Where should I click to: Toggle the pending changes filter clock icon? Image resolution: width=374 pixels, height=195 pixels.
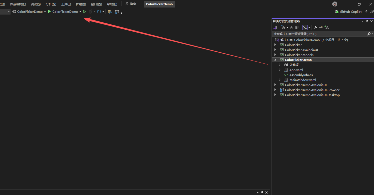point(283,27)
